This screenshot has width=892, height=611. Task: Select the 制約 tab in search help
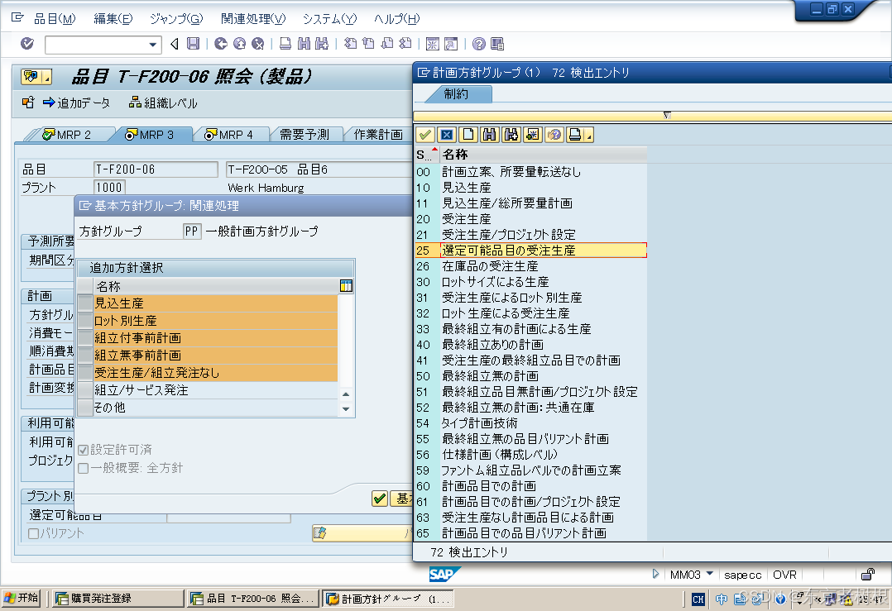point(456,94)
